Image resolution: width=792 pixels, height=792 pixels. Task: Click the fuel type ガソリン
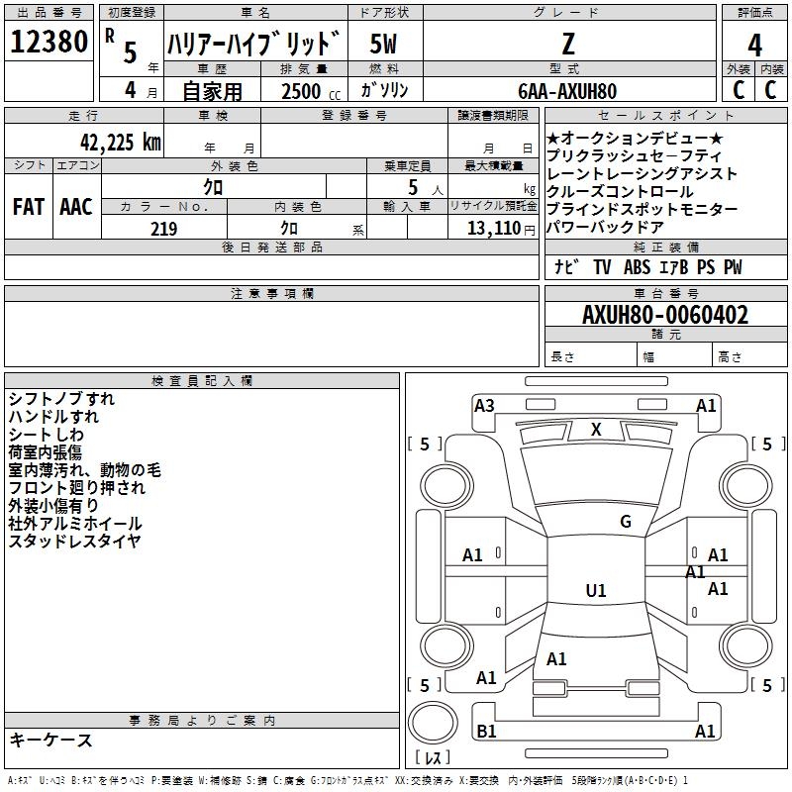384,90
